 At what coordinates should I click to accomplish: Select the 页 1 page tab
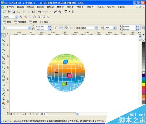click(x=43, y=114)
